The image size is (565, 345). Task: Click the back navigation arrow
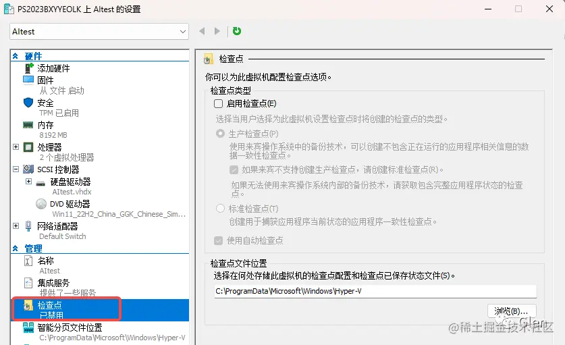[202, 31]
